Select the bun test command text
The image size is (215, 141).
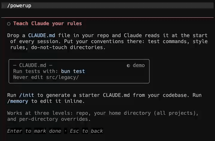(73, 71)
